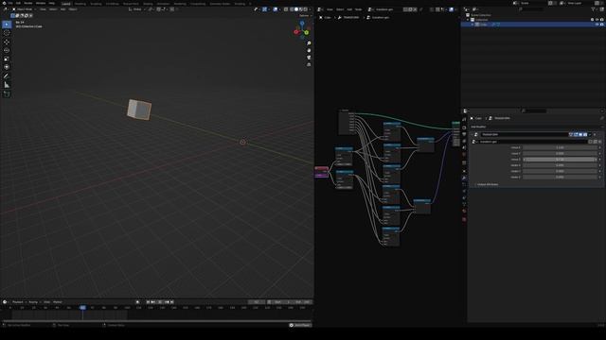The width and height of the screenshot is (606, 340).
Task: Open the Render menu
Action: [x=27, y=3]
